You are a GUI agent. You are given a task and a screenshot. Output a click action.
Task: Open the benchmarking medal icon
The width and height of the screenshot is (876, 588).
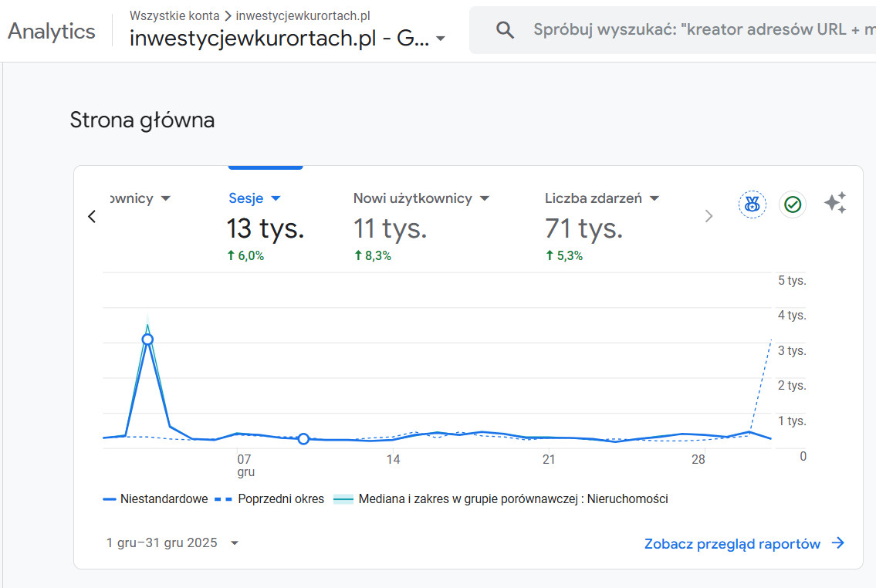[x=753, y=204]
